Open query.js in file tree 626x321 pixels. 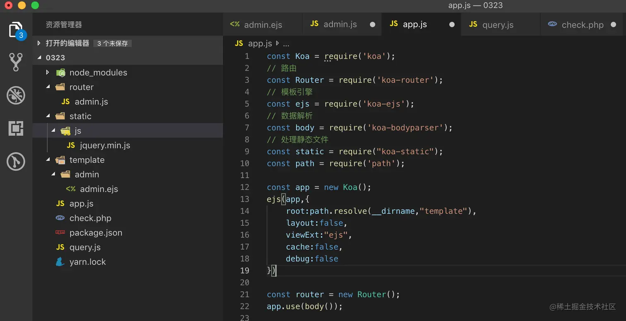[x=128, y=247]
